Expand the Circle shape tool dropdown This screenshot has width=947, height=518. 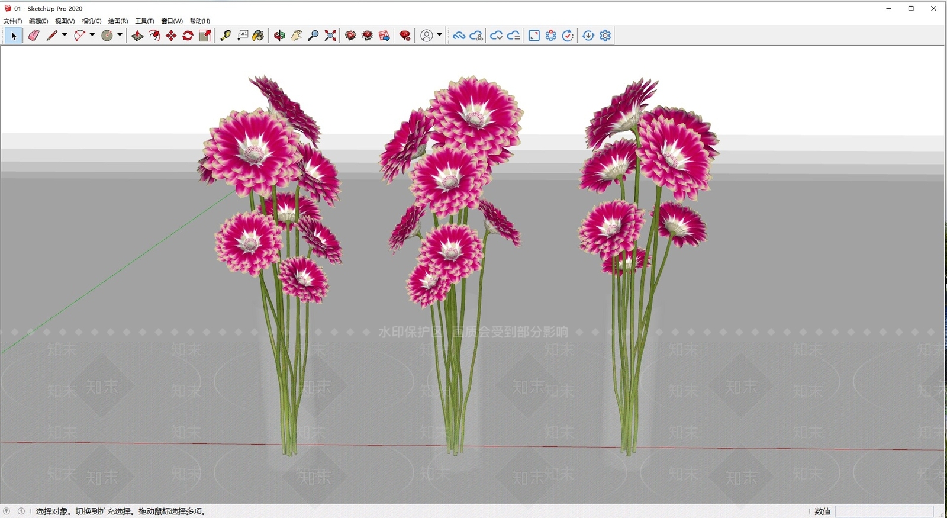120,35
